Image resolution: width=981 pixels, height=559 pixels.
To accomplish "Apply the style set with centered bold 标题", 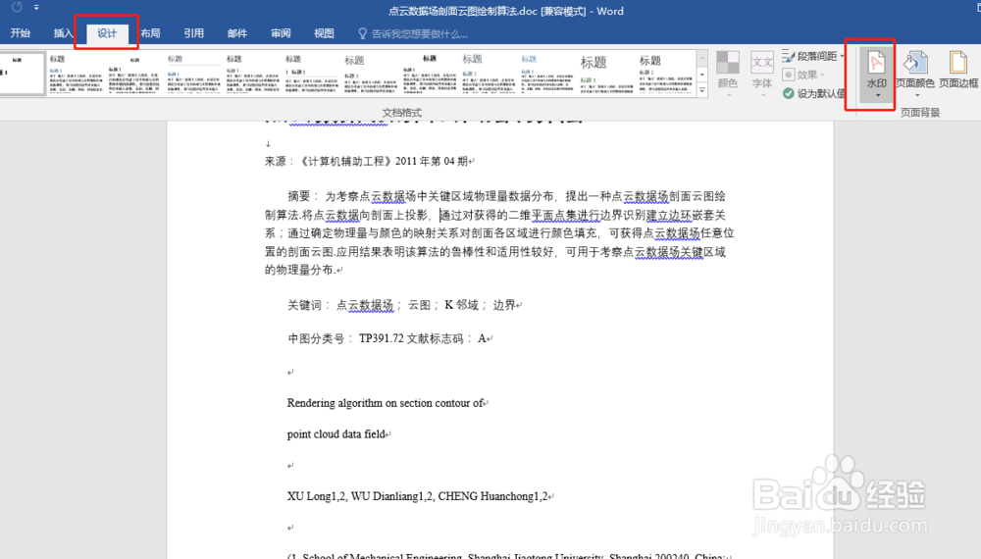I will coord(430,74).
